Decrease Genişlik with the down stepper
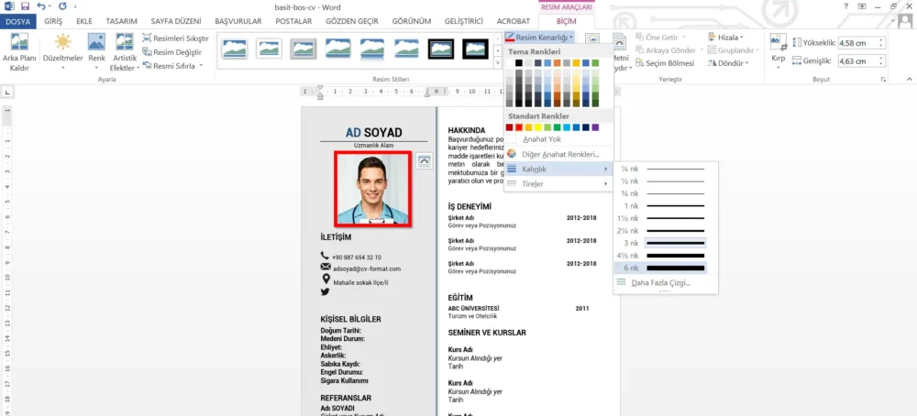Screen dimensions: 917x416 pyautogui.click(x=881, y=64)
